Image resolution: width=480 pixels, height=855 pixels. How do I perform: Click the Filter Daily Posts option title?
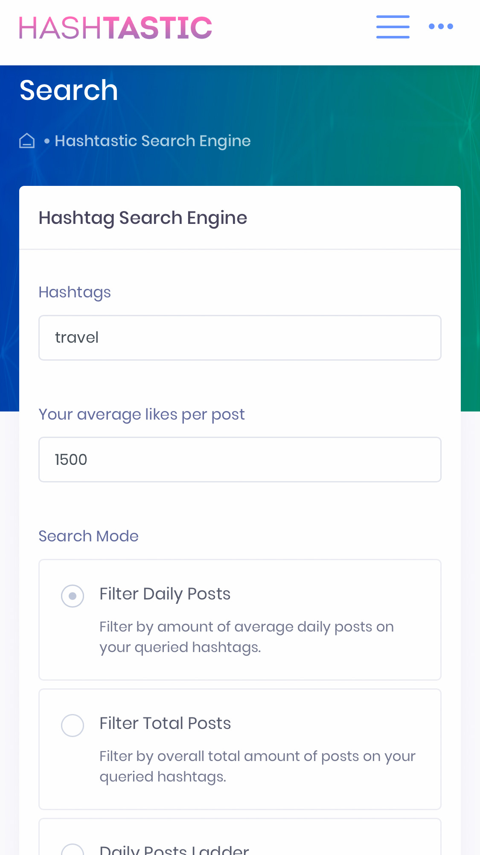[165, 594]
